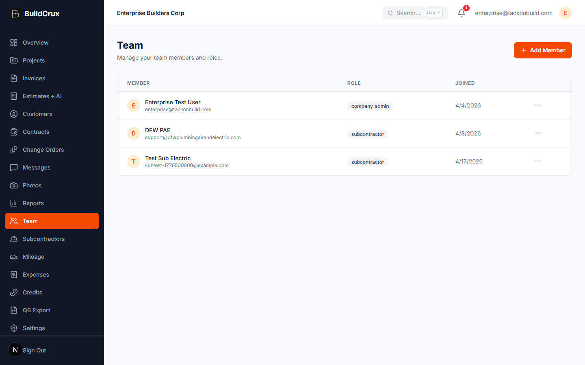This screenshot has height=365, width=585.
Task: Click DFW PAE's subcontractor role badge
Action: pos(368,134)
